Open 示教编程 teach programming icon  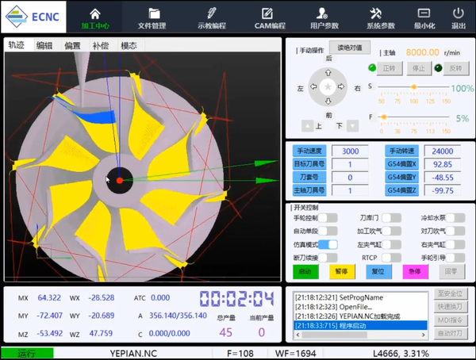(211, 13)
